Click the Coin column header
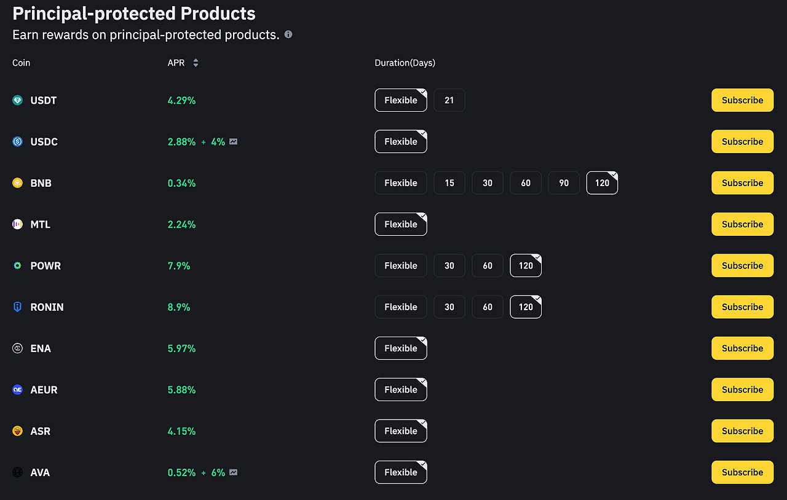787x500 pixels. click(22, 63)
